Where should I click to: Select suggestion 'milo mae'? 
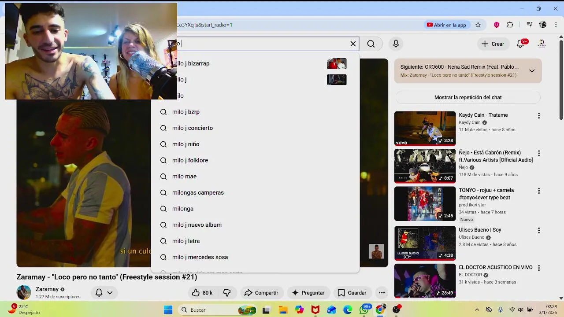(x=255, y=177)
